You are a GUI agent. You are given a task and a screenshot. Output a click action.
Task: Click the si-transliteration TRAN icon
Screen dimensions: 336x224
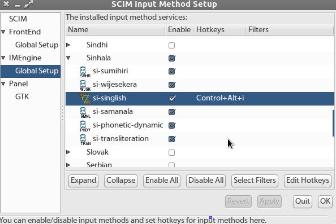point(85,139)
